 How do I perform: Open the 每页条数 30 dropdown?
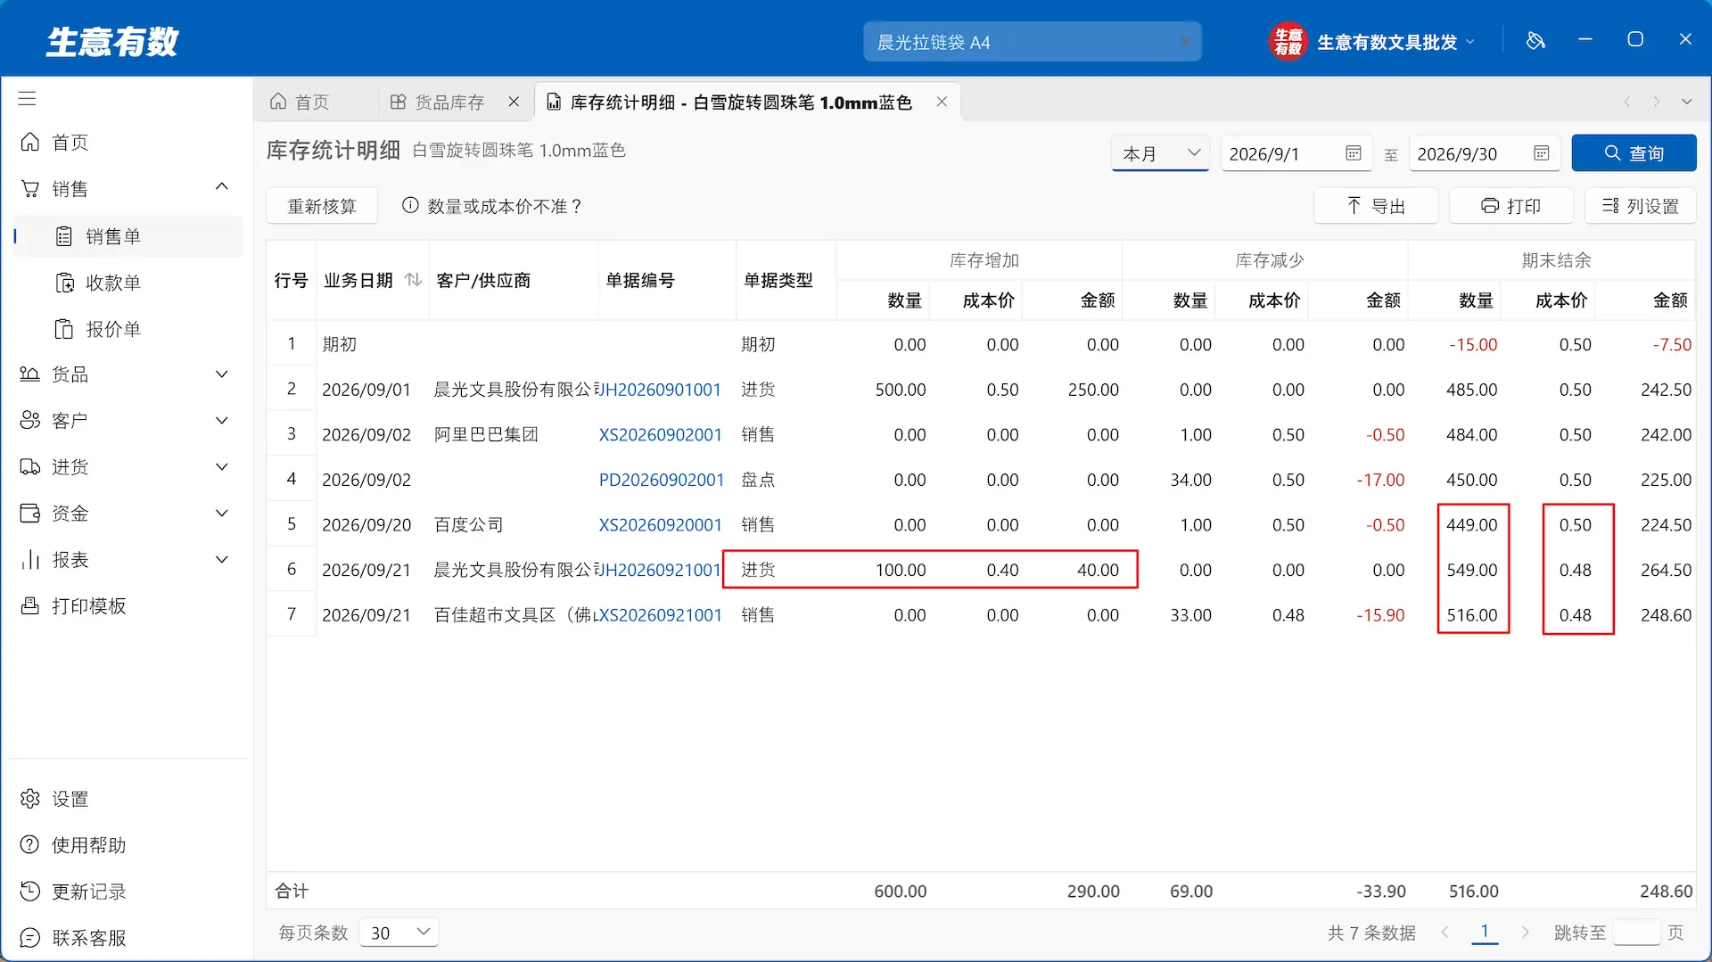[399, 933]
